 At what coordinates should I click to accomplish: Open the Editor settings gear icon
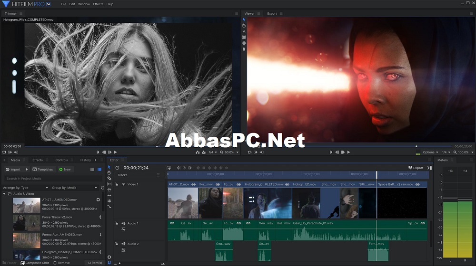(x=109, y=257)
